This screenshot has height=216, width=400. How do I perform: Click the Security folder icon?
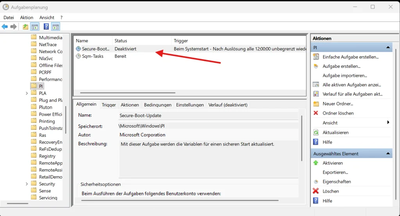pos(34,184)
